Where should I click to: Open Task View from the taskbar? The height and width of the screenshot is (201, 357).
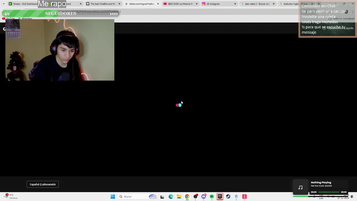pos(162,197)
